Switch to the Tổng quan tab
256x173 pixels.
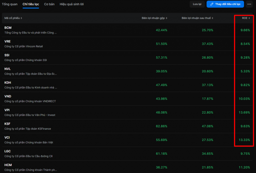pyautogui.click(x=10, y=4)
